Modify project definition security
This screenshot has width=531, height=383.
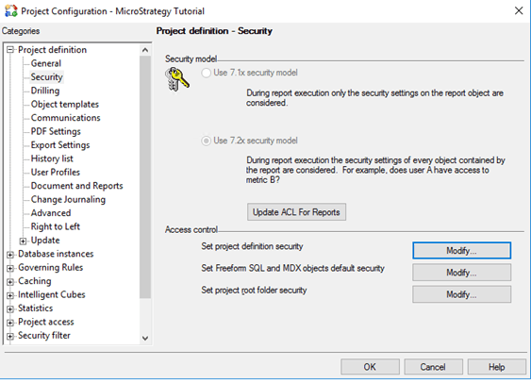(x=461, y=251)
